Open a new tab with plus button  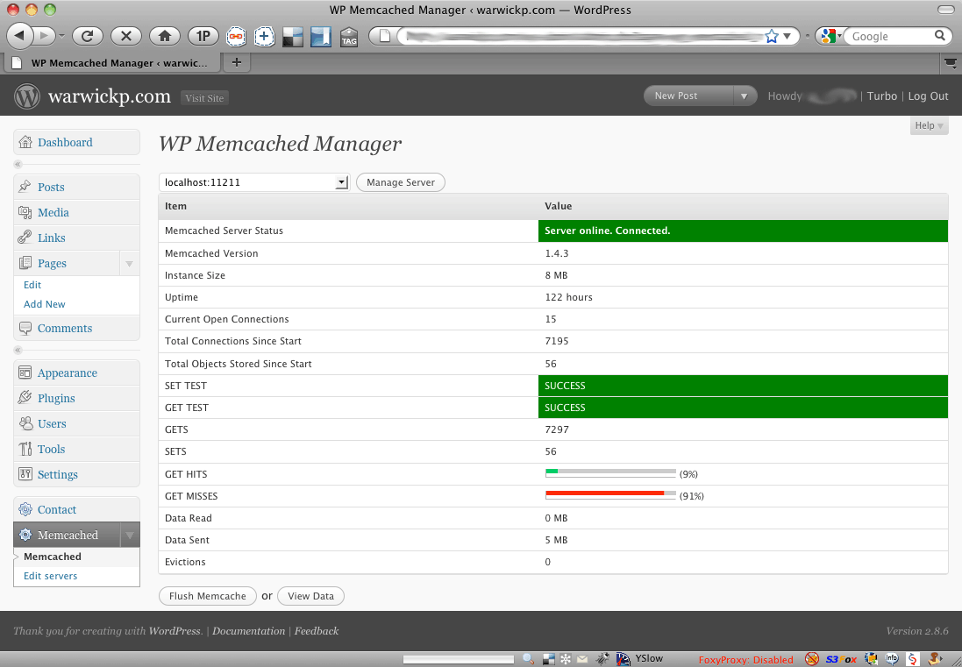tap(237, 62)
